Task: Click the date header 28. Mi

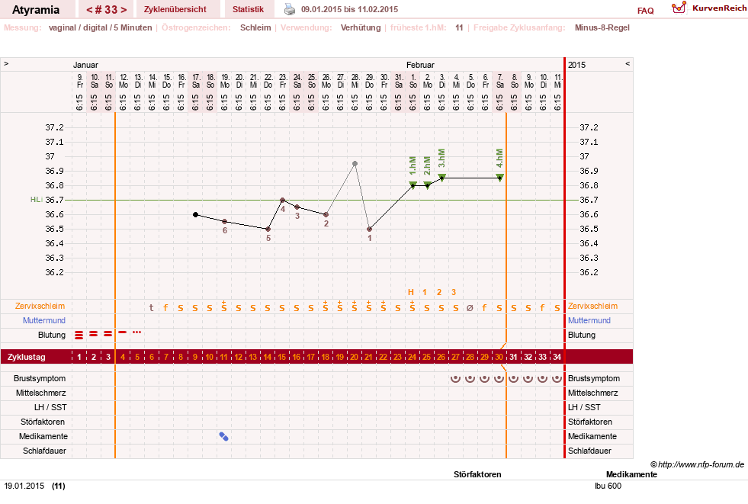Action: pos(355,81)
